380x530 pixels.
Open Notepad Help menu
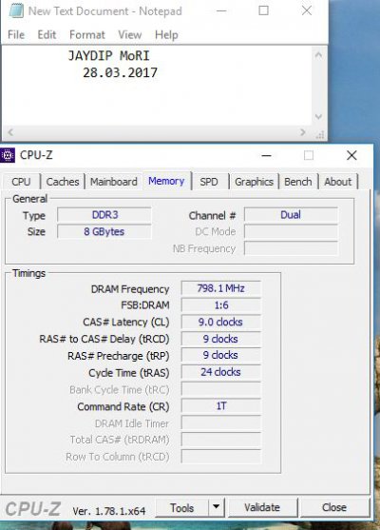click(166, 35)
